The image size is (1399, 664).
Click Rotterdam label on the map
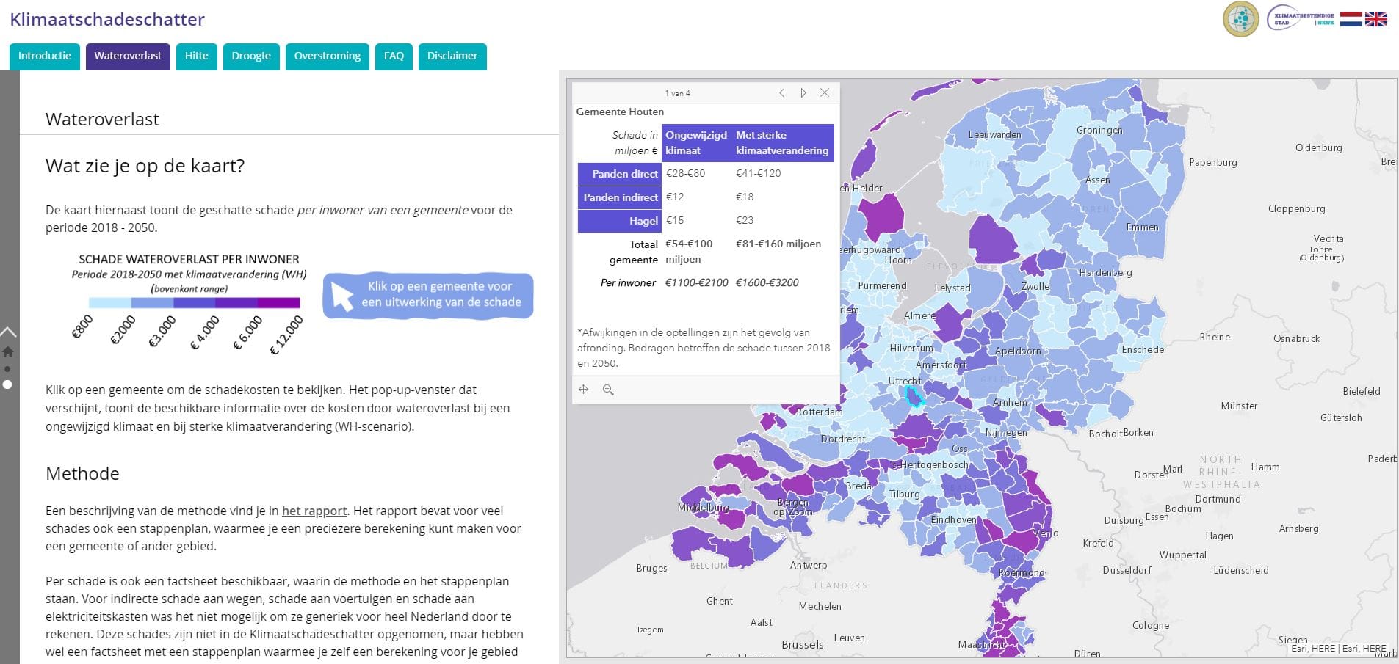[x=820, y=412]
